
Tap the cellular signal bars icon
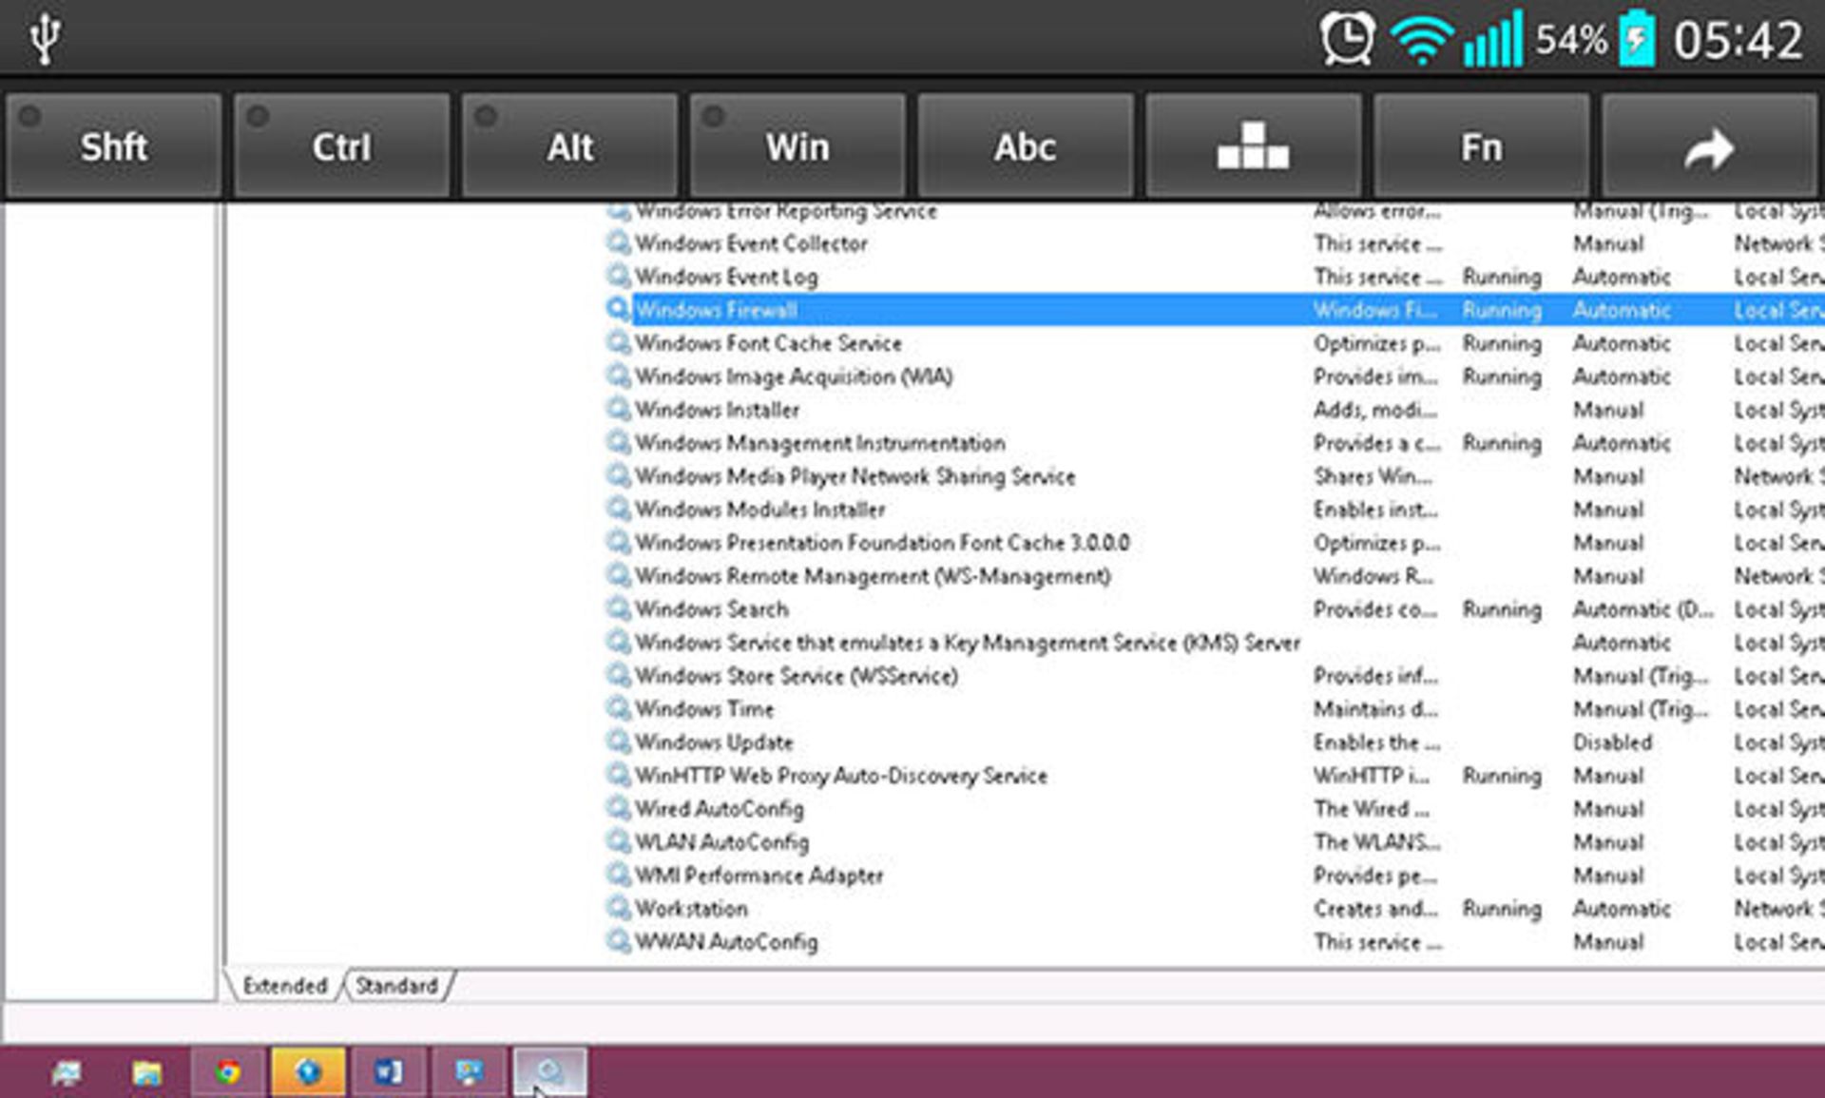pyautogui.click(x=1493, y=38)
